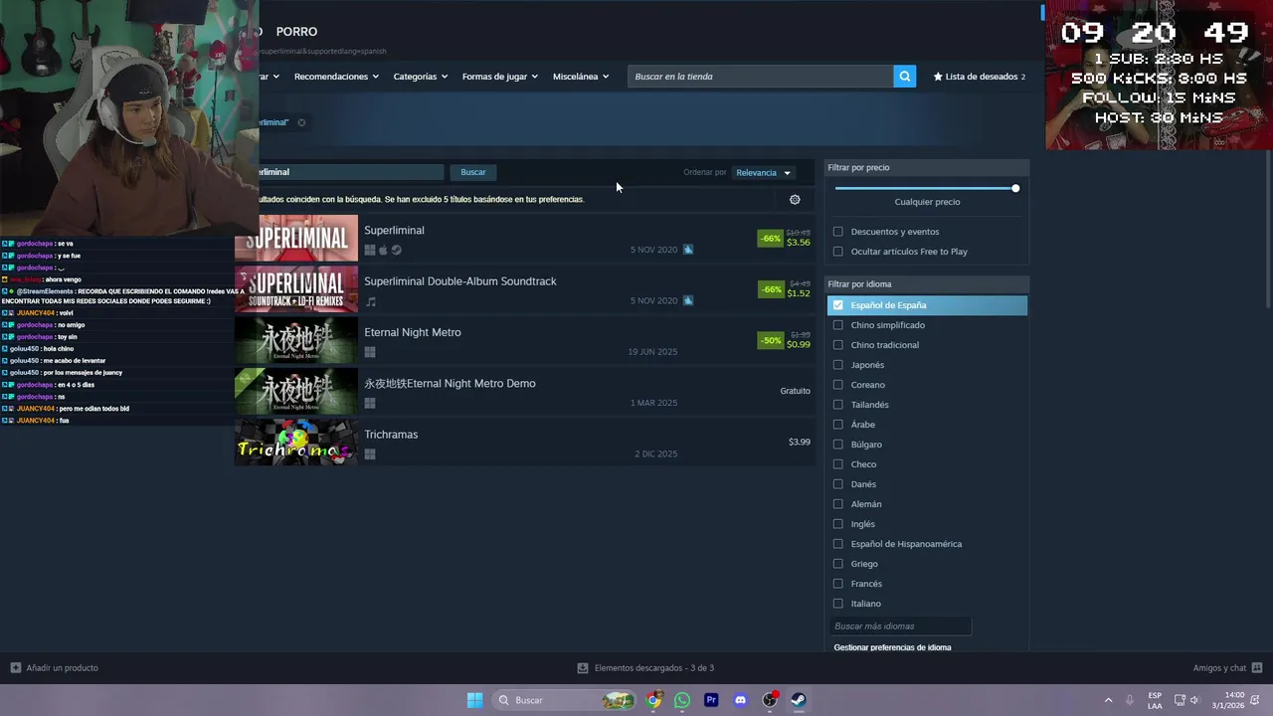
Task: Open the Superliminal game thumbnail
Action: click(x=296, y=239)
